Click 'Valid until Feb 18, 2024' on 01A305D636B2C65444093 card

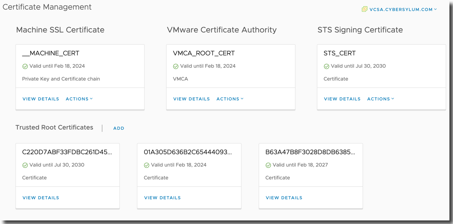tap(179, 165)
